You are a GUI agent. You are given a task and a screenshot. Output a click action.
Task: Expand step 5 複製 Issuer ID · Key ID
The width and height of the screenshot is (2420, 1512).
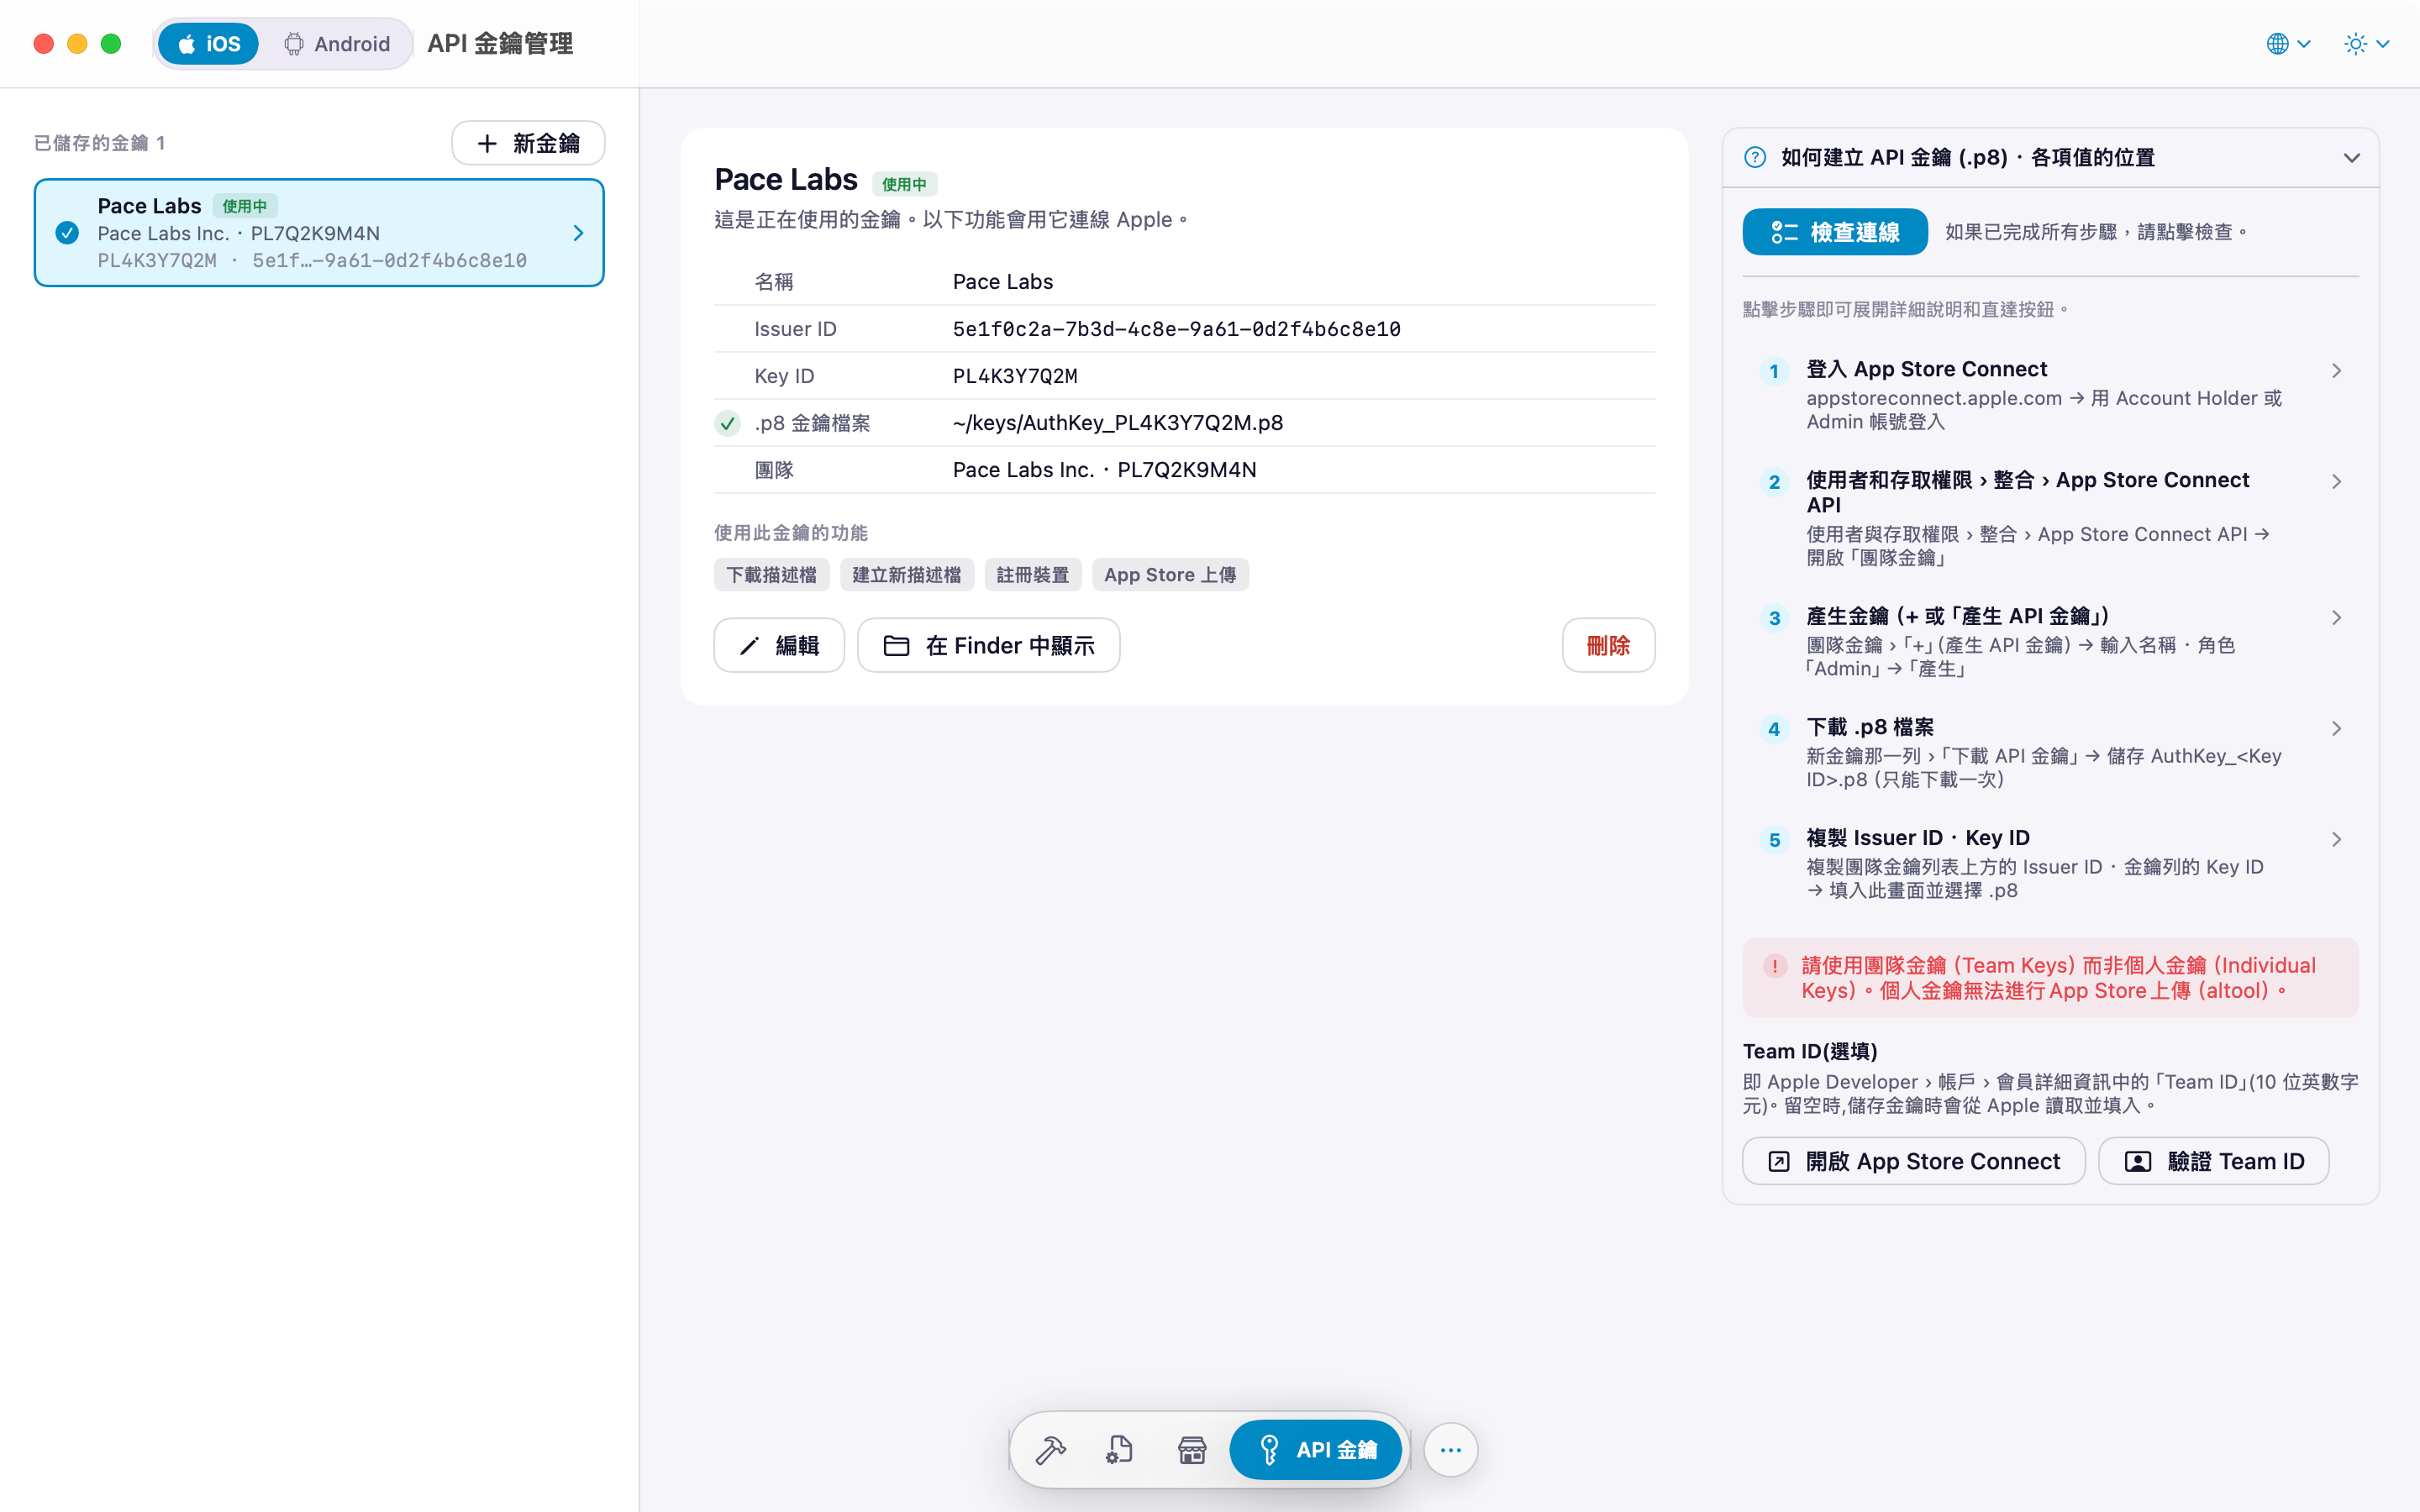coord(2050,864)
